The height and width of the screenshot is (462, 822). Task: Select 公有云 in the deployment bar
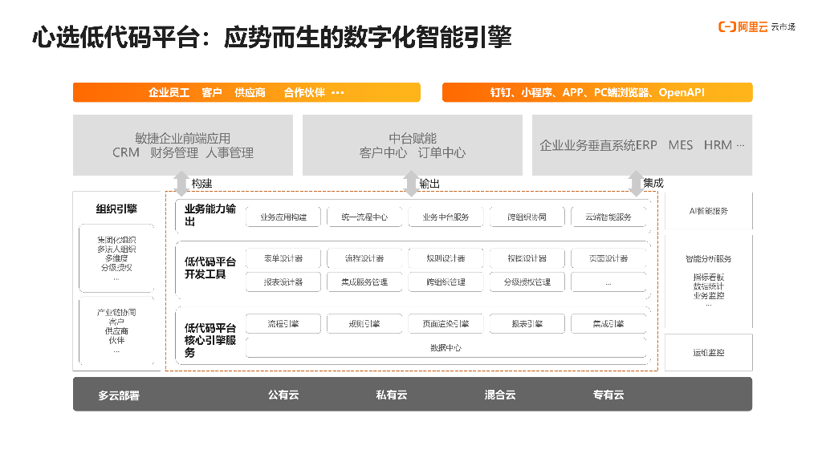point(283,395)
